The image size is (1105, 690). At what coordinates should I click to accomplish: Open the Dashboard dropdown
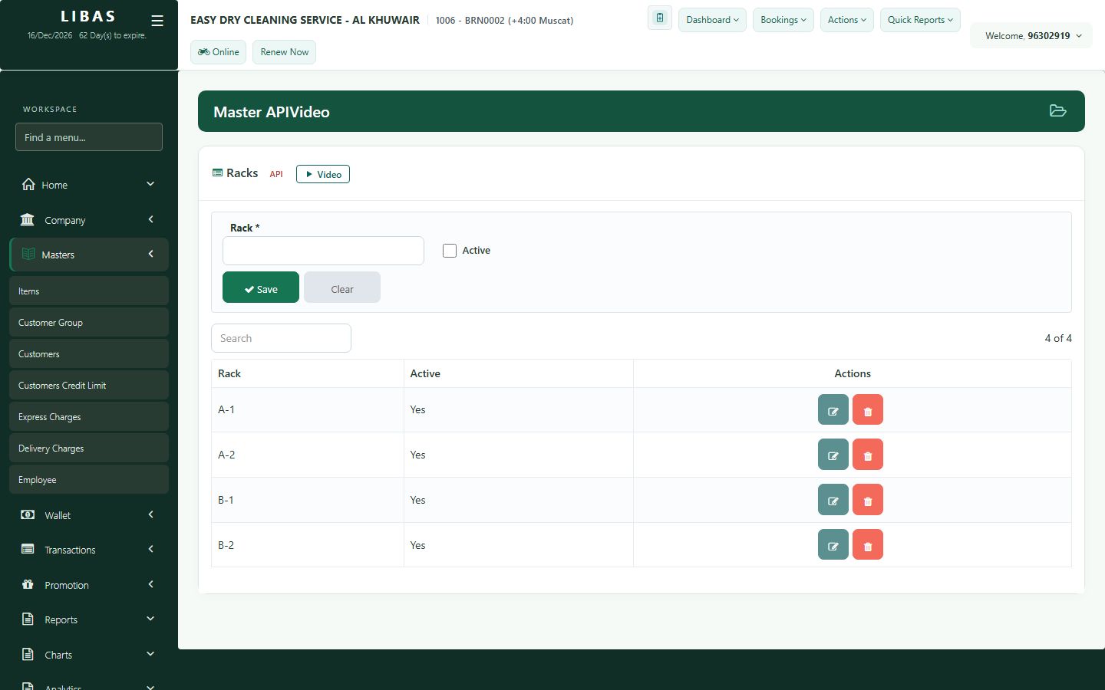tap(712, 20)
